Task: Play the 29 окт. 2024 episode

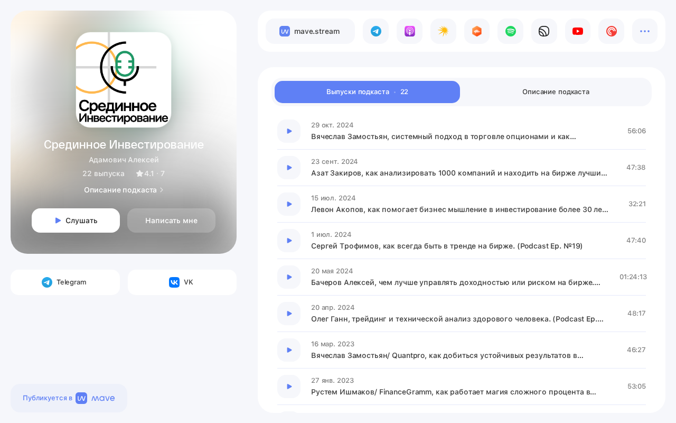Action: coord(289,131)
